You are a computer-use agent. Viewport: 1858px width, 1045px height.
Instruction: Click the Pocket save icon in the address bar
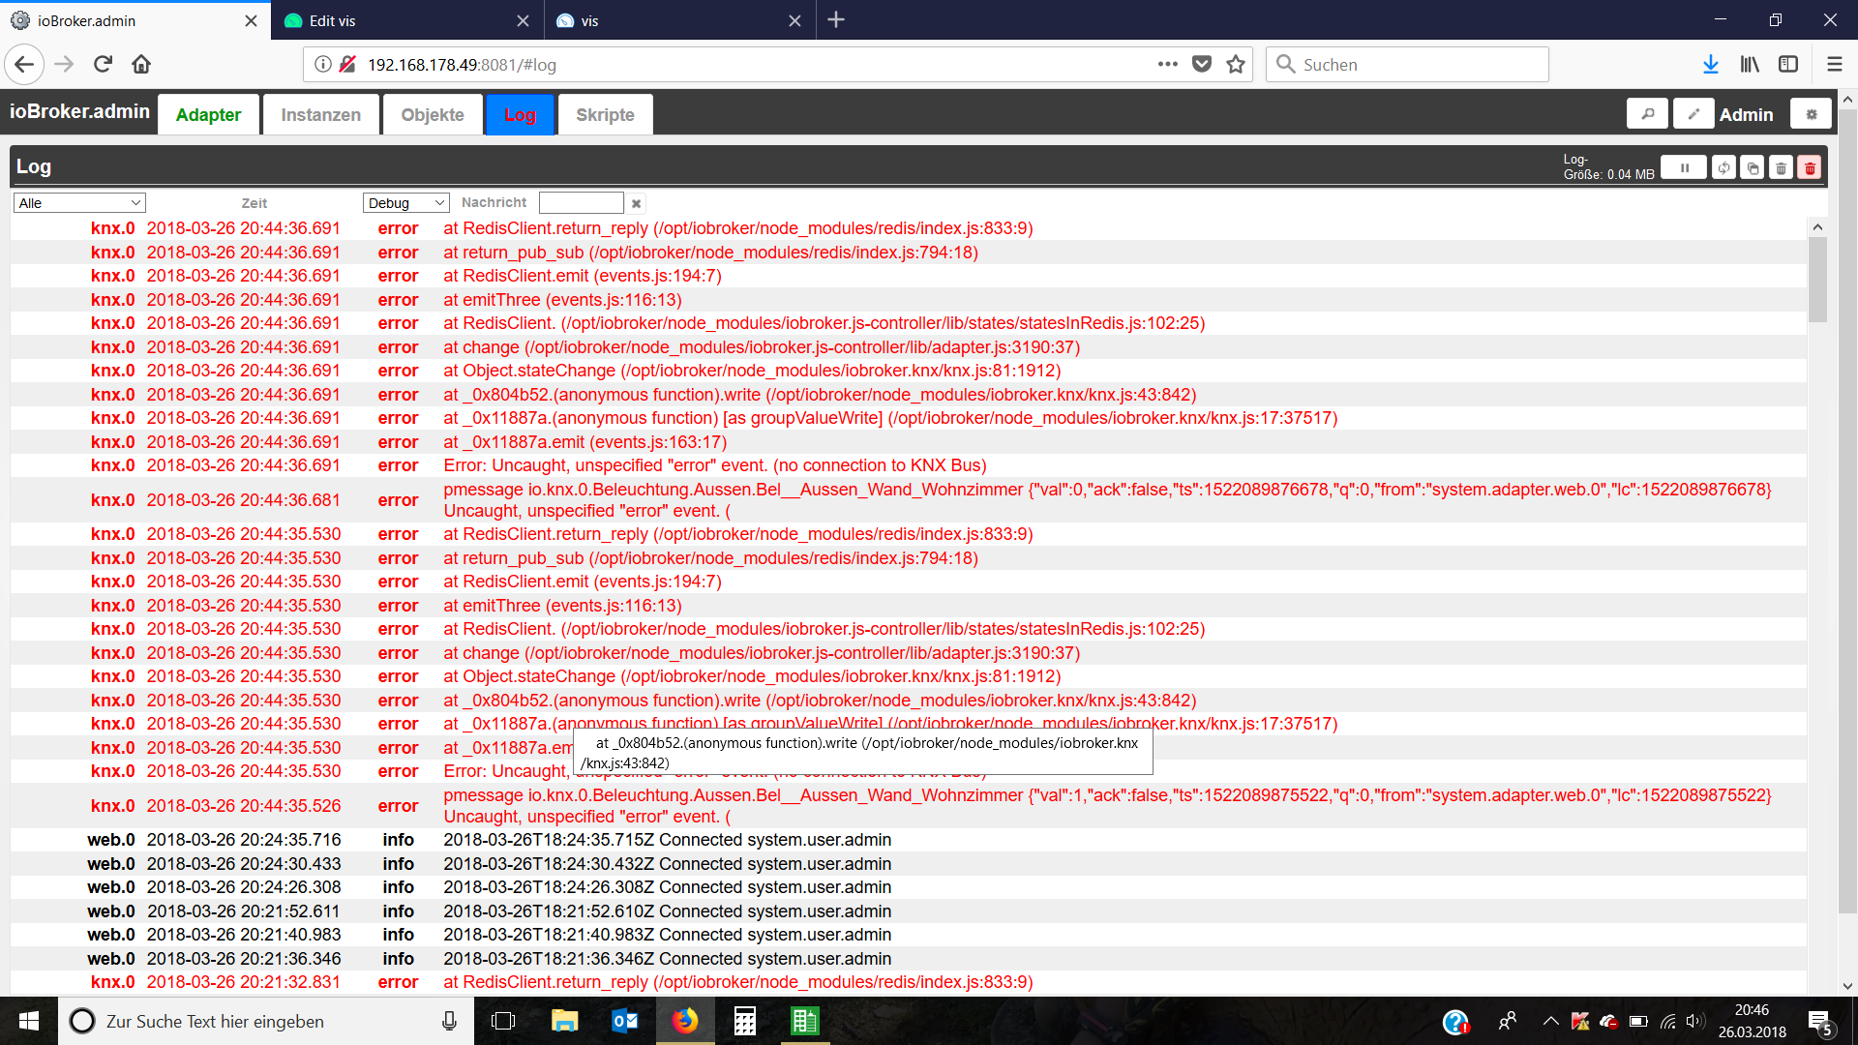pos(1202,65)
